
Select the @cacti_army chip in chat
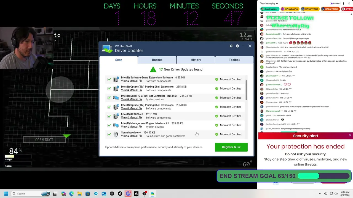pos(270,9)
